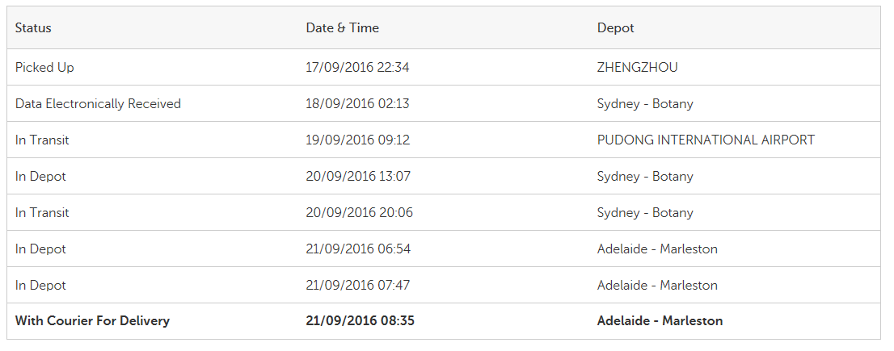Screen dimensions: 894x351
Task: Click the 17/09/2016 22:34 timestamp
Action: pos(357,67)
